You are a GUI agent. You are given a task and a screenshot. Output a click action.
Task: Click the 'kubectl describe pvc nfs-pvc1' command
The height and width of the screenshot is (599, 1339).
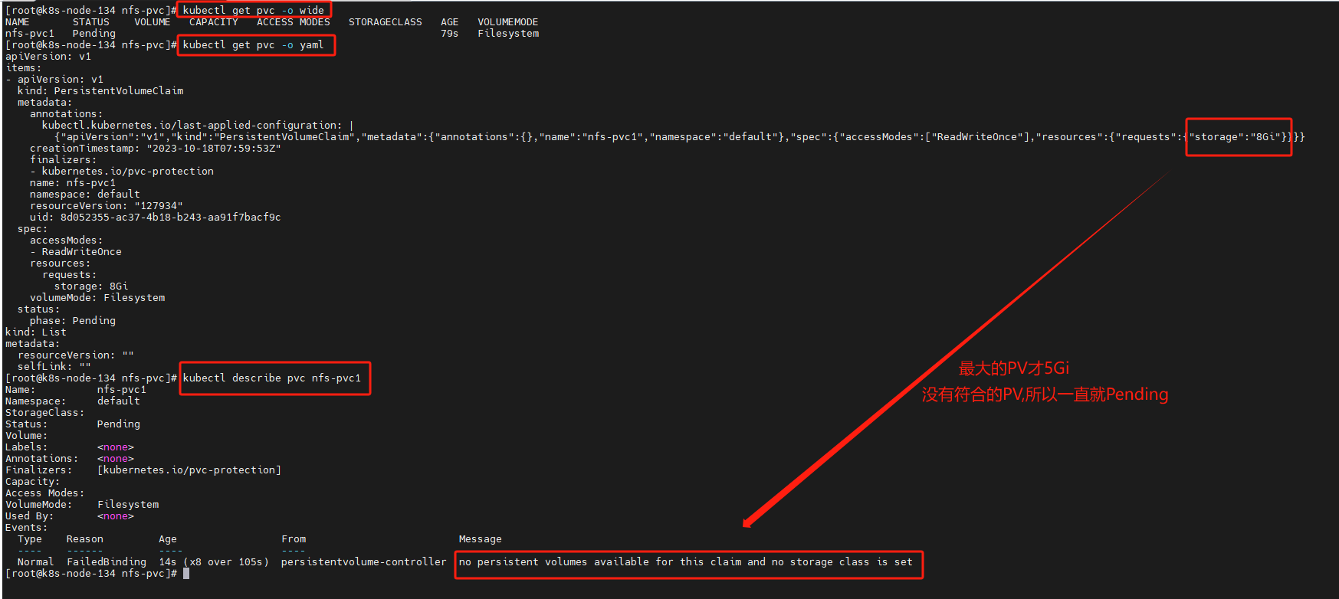(x=271, y=378)
